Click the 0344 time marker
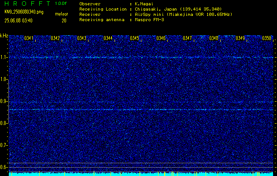 (108, 38)
